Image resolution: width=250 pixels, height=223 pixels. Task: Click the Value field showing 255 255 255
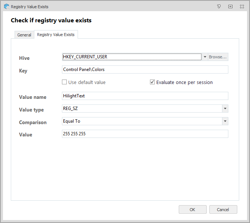[145, 134]
